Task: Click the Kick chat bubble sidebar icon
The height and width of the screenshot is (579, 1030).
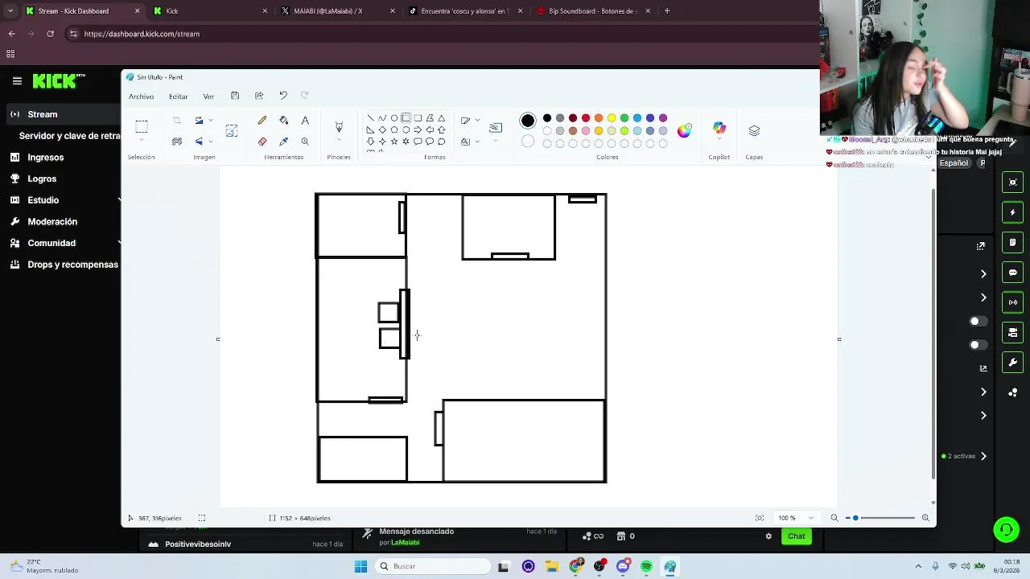Action: point(1013,273)
